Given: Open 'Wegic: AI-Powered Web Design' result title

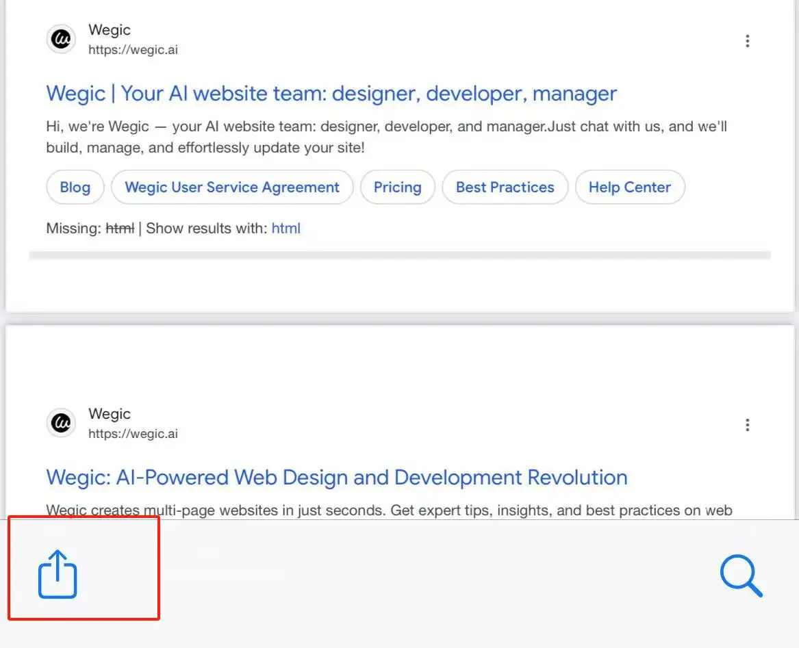Looking at the screenshot, I should [337, 478].
